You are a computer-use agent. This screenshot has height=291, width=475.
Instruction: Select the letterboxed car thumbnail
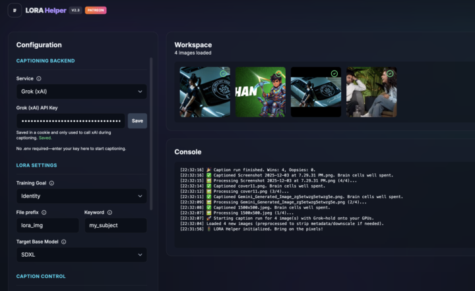pos(316,92)
